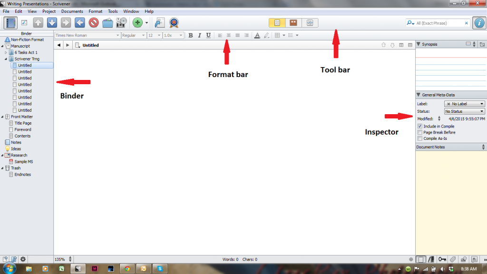This screenshot has width=487, height=274.
Task: Open the line spacing 1.0x dropdown
Action: coord(173,35)
